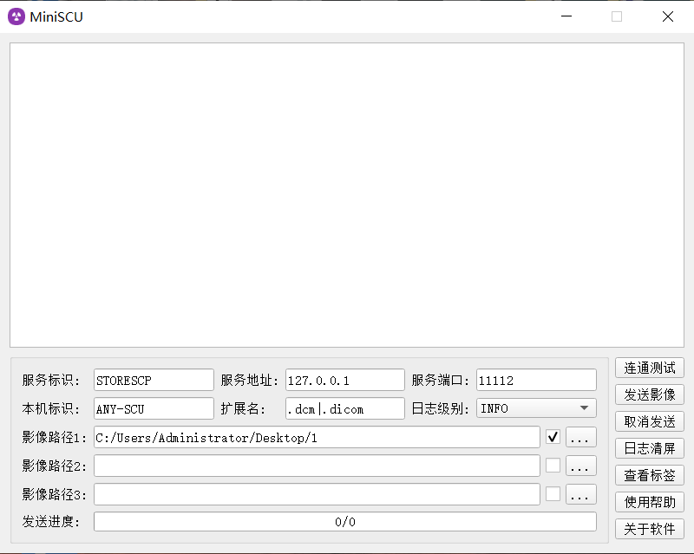Screen dimensions: 694x554
Task: Click the 服务地址: label
Action: coord(250,381)
